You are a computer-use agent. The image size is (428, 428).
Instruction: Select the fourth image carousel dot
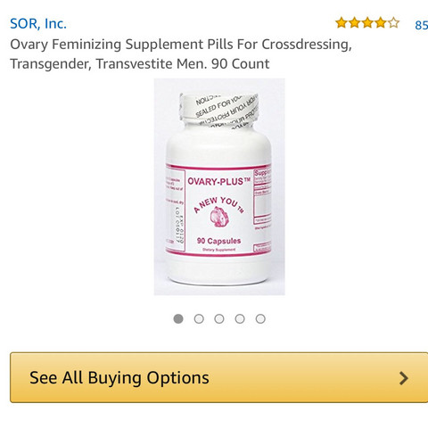(240, 319)
